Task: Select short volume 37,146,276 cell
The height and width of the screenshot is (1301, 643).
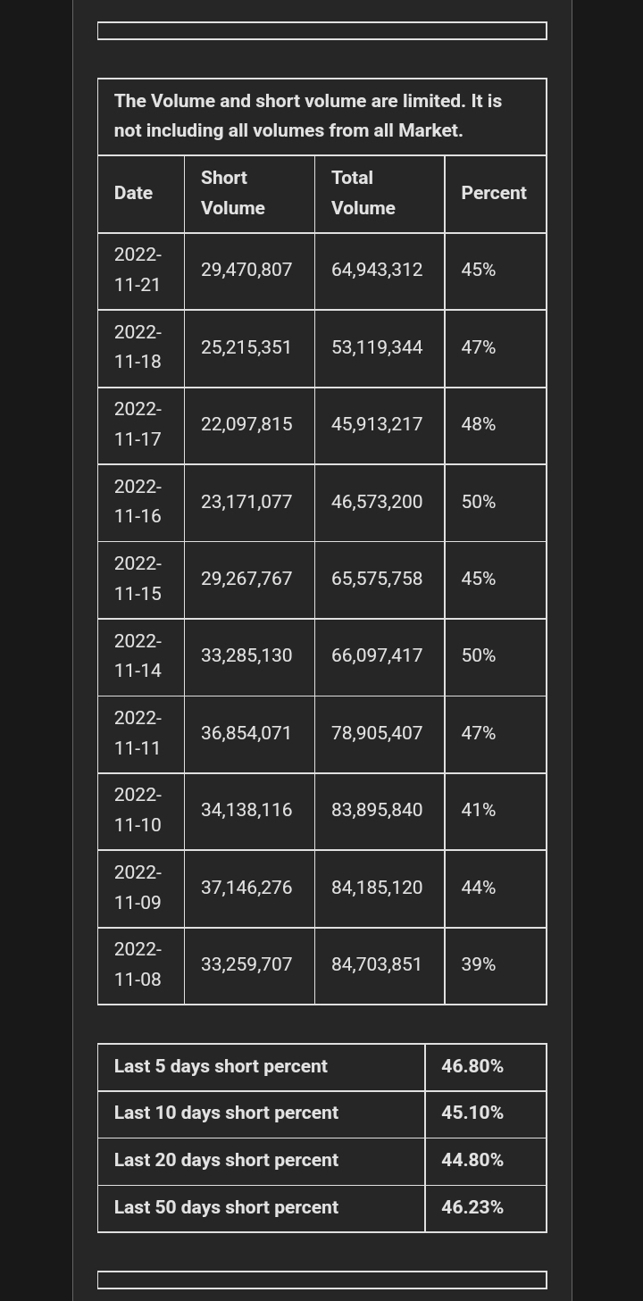Action: pyautogui.click(x=249, y=888)
